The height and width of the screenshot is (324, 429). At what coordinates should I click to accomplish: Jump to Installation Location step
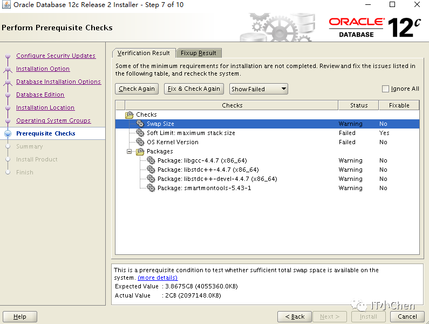pyautogui.click(x=45, y=107)
